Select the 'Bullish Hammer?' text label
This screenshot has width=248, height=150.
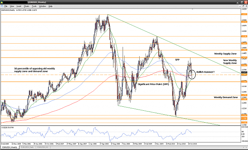point(206,72)
